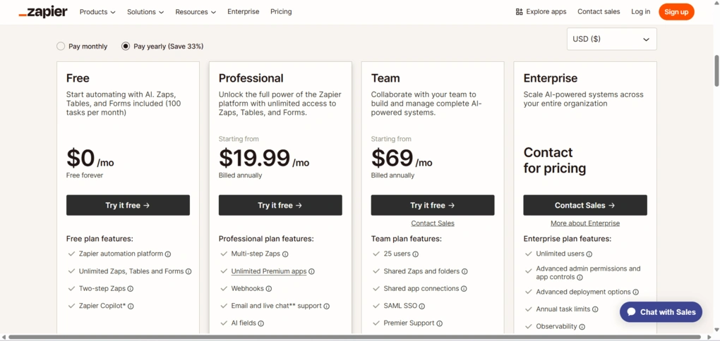The image size is (720, 341).
Task: Click the orange Sign up button
Action: (x=676, y=12)
